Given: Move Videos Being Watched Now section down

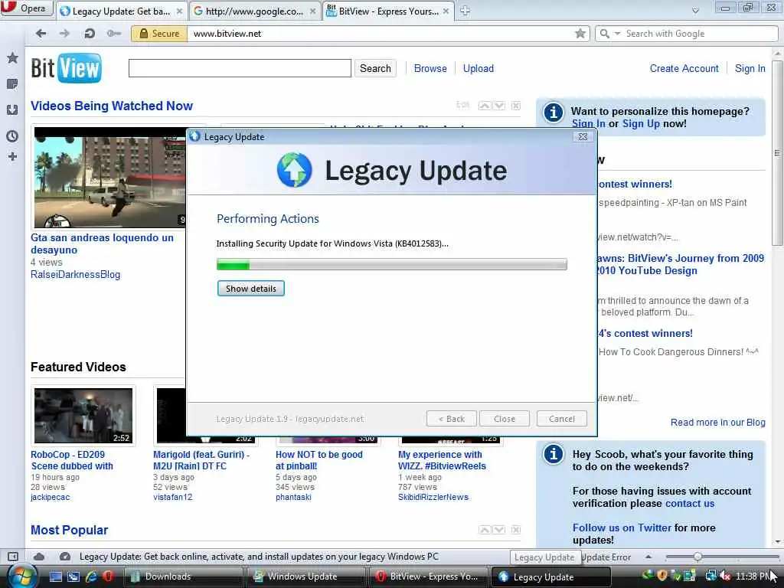Looking at the screenshot, I should point(499,106).
